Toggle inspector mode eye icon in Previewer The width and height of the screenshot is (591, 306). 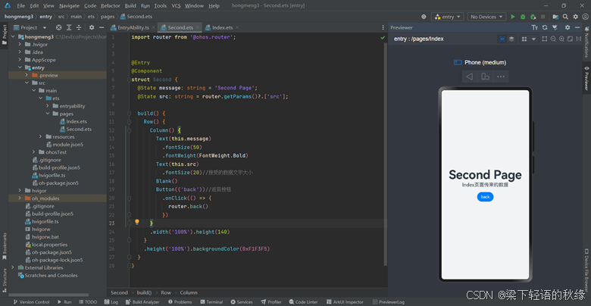pos(502,39)
